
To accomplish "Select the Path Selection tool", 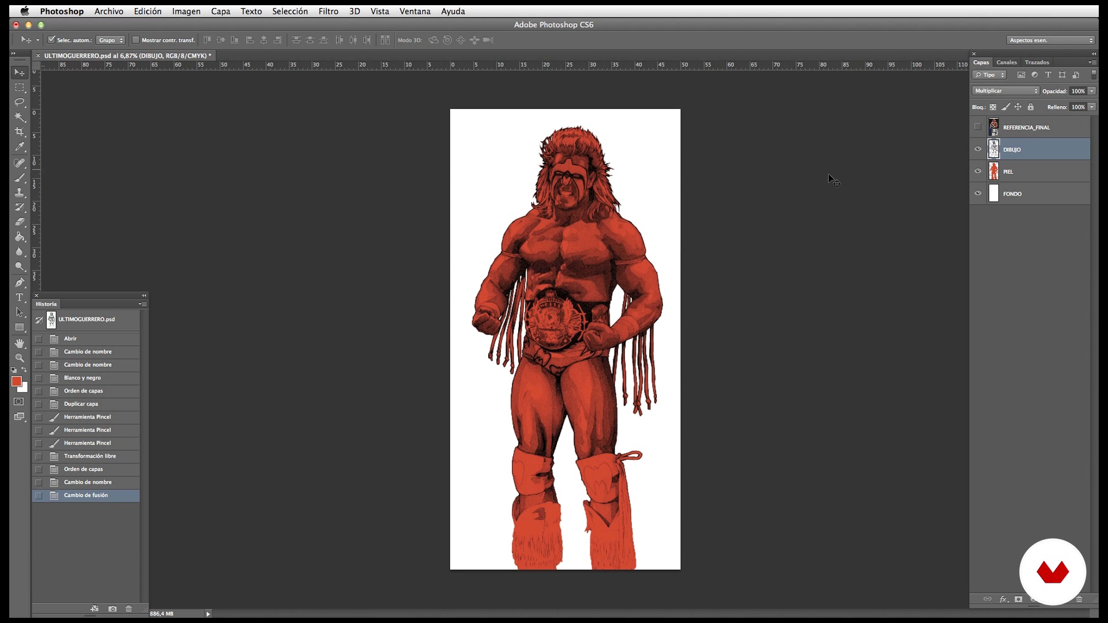I will click(x=20, y=312).
